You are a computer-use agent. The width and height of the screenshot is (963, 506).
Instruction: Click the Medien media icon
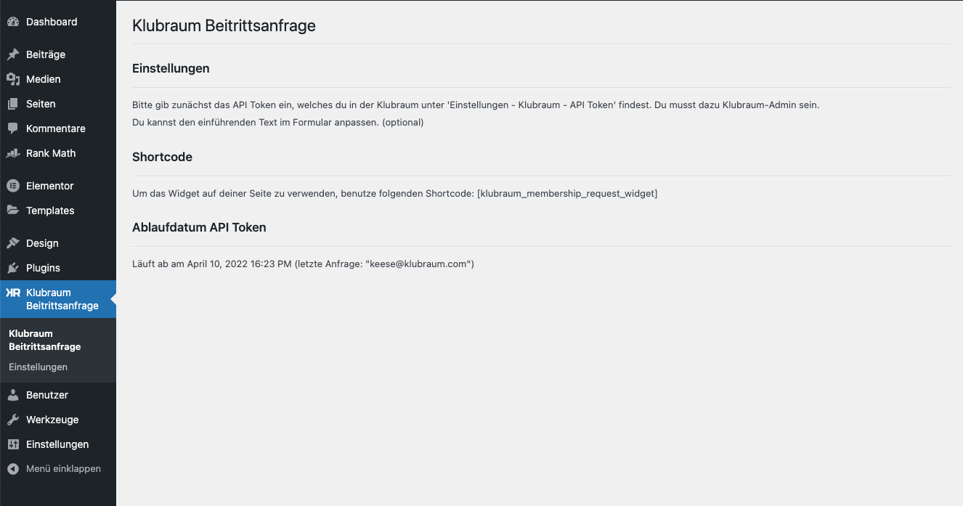point(13,79)
